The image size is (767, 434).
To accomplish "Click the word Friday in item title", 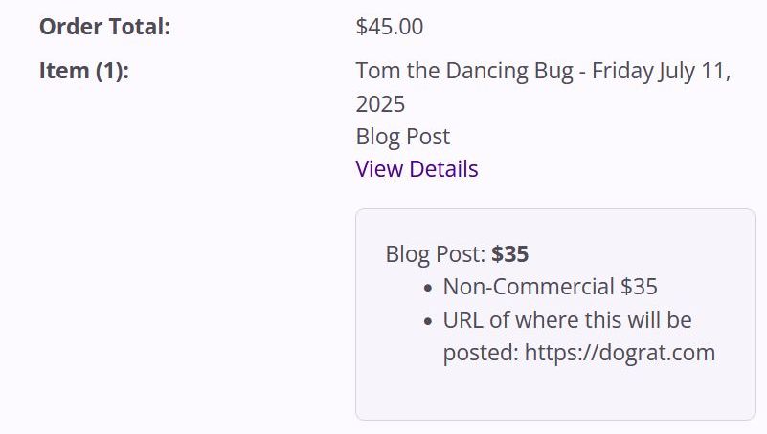I will (622, 71).
